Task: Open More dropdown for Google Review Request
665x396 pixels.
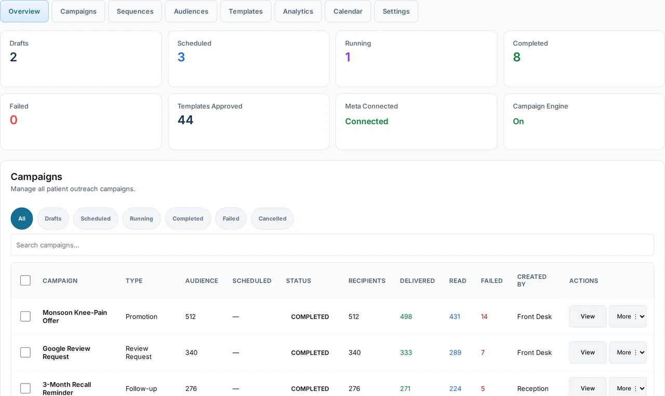Action: pyautogui.click(x=628, y=352)
